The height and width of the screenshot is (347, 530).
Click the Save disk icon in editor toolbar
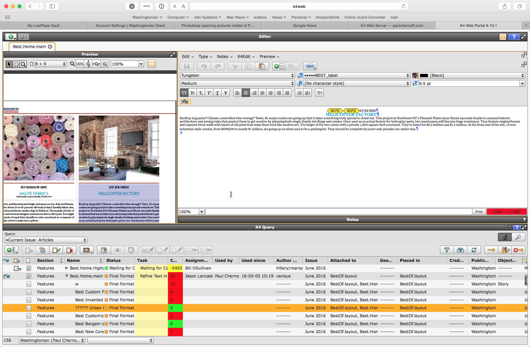tap(187, 66)
